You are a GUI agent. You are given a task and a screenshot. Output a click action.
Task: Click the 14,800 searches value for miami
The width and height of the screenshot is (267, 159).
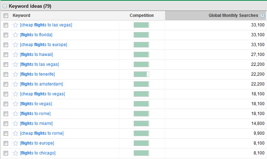tap(258, 123)
